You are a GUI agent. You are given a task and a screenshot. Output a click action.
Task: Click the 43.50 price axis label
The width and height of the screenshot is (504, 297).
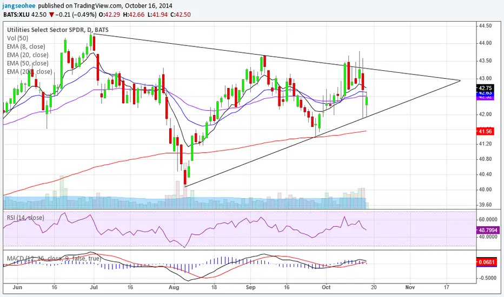(x=485, y=60)
